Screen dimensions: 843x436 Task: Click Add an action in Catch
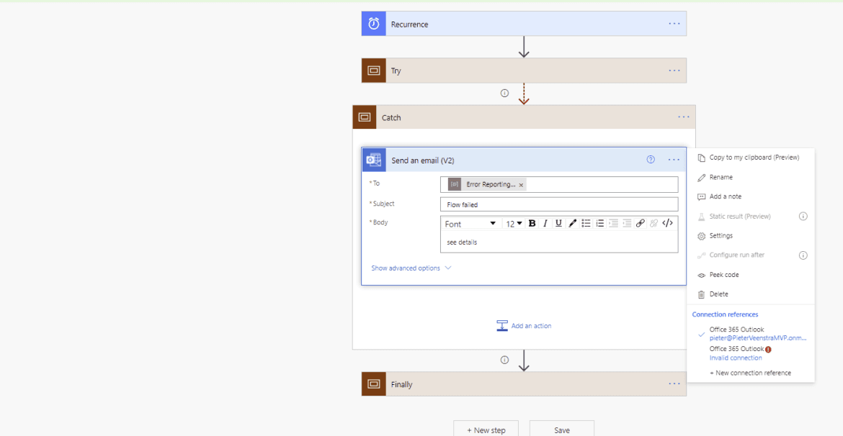524,325
